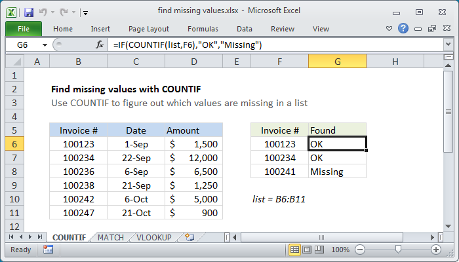
Task: Open the Formulas ribbon tab
Action: coord(203,29)
